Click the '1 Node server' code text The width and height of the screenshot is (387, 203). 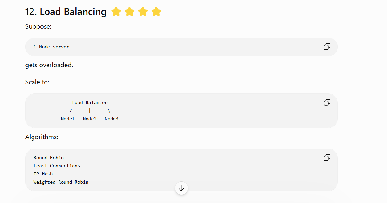pos(51,47)
